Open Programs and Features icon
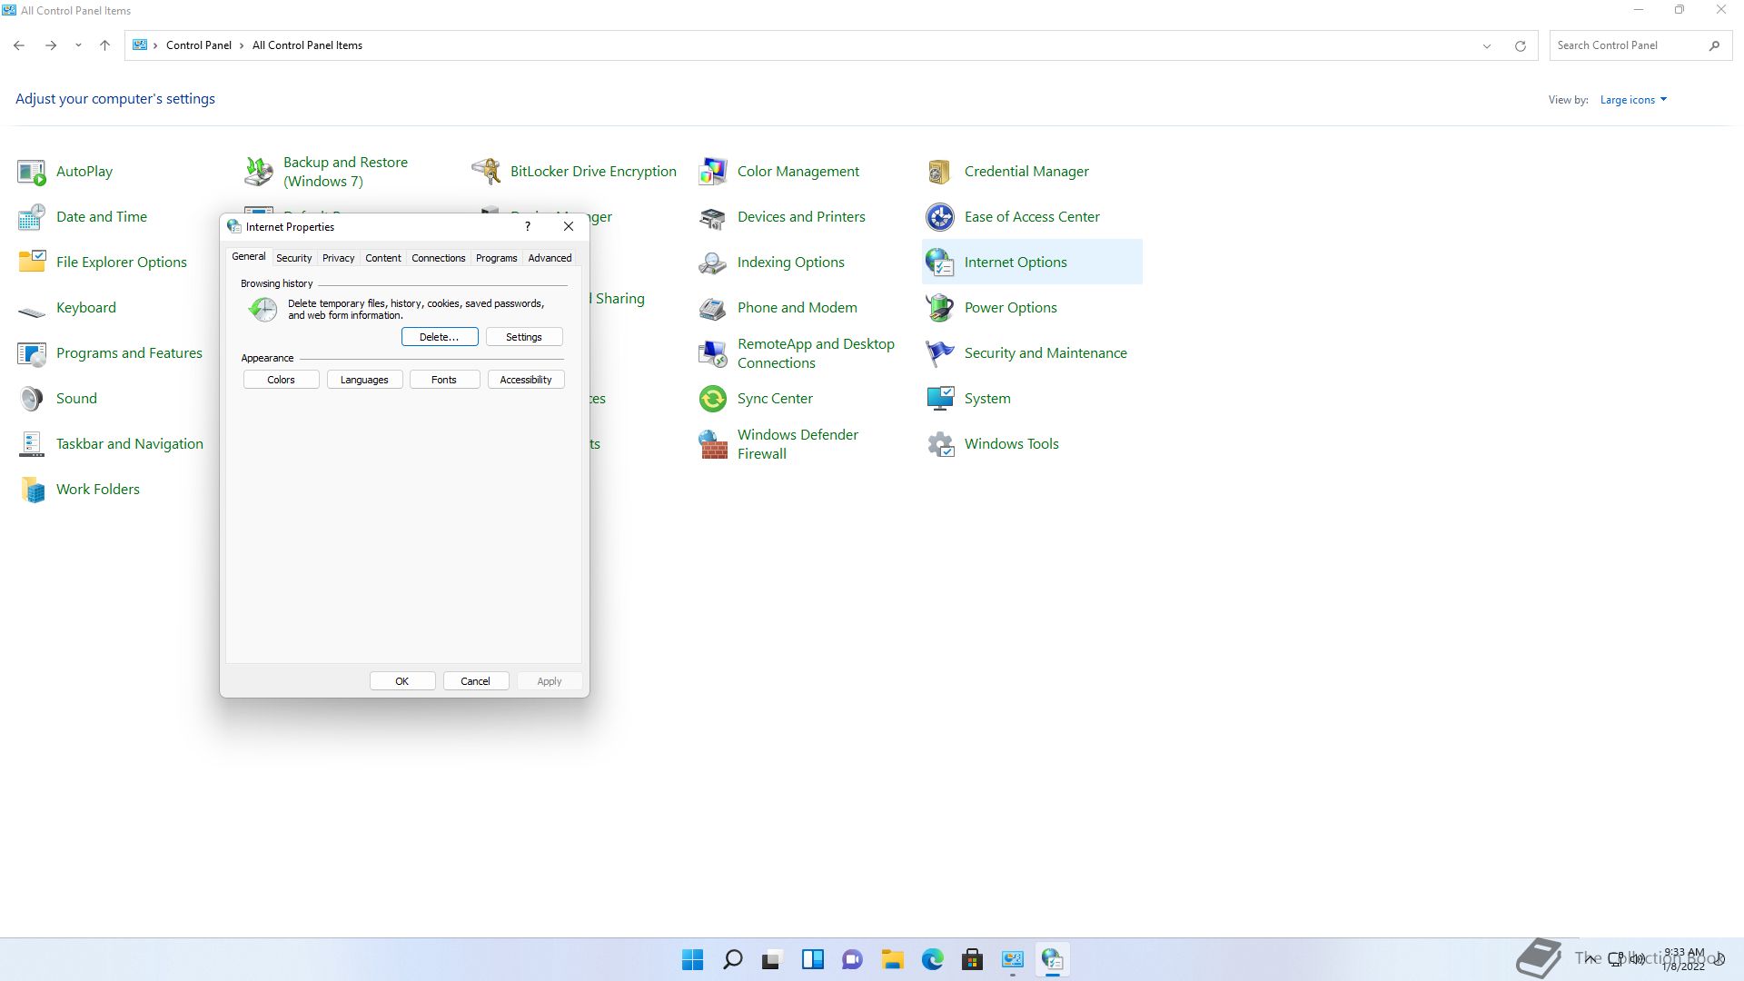 (32, 353)
